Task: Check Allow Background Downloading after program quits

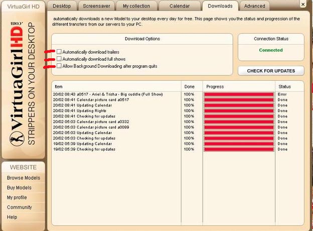Action: click(x=59, y=66)
